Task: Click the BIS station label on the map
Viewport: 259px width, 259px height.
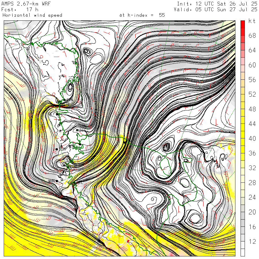Action: pyautogui.click(x=83, y=130)
